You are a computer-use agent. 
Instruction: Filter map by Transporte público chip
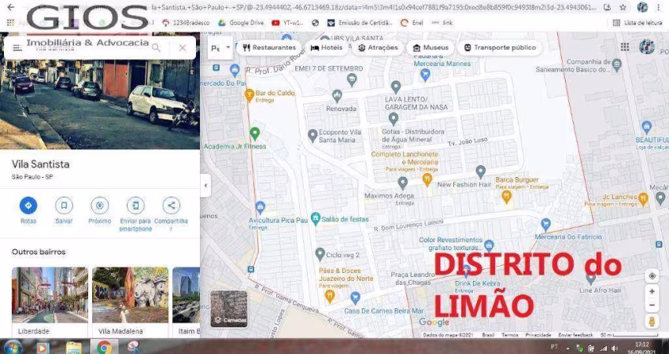coord(500,48)
